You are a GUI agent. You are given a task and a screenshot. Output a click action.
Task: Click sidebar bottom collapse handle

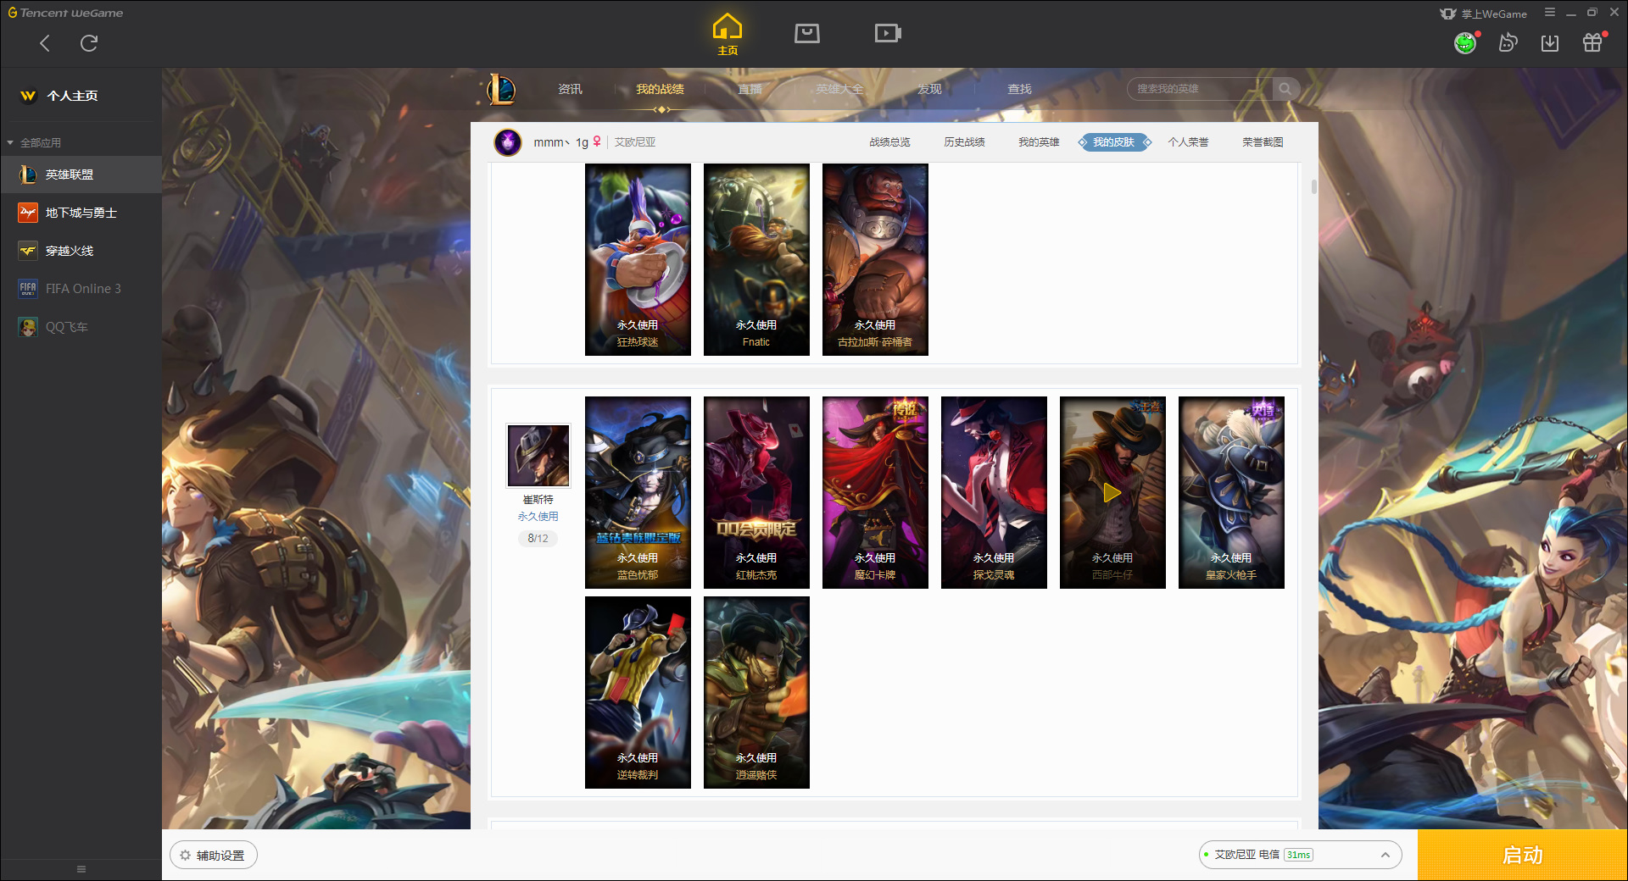[81, 869]
